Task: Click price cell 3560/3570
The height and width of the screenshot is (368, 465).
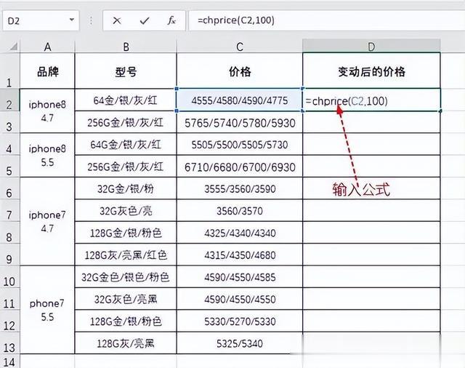Action: [x=240, y=211]
